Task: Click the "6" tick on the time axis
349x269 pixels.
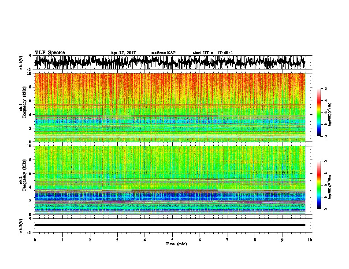Action: (200, 240)
